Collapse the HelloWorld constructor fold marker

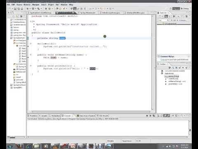tap(31, 43)
